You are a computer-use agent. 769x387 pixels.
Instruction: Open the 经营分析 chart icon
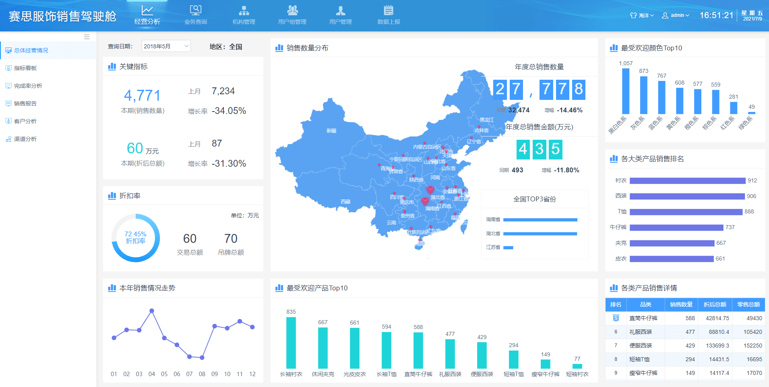[x=147, y=10]
